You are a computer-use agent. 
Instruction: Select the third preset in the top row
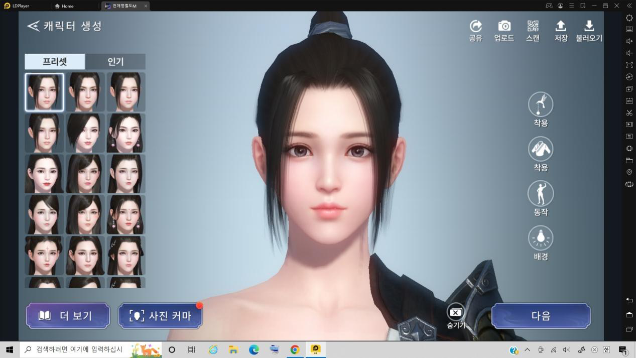coord(126,92)
